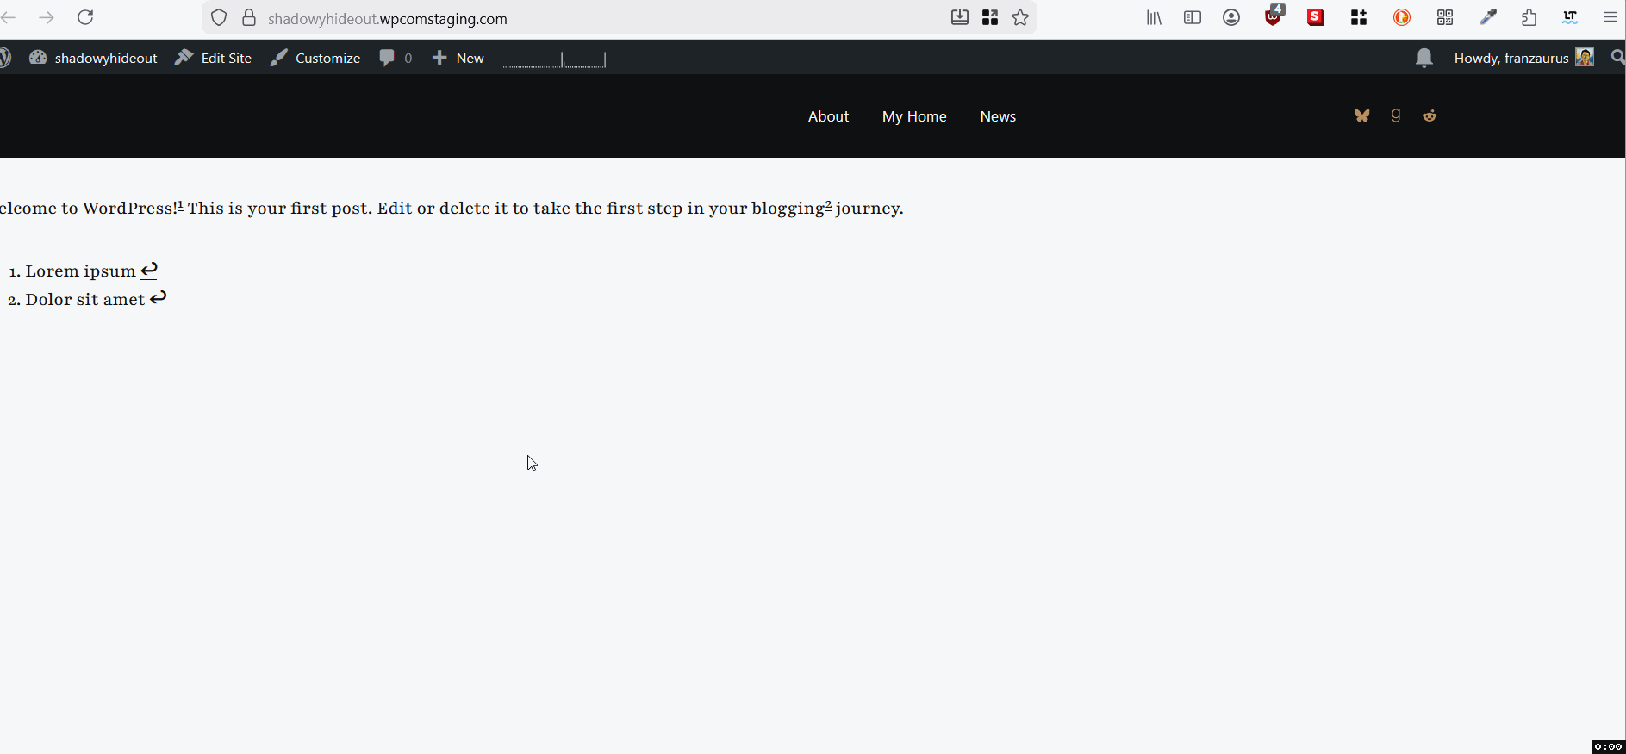The image size is (1626, 754).
Task: Open the browser hamburger menu
Action: tap(1610, 17)
